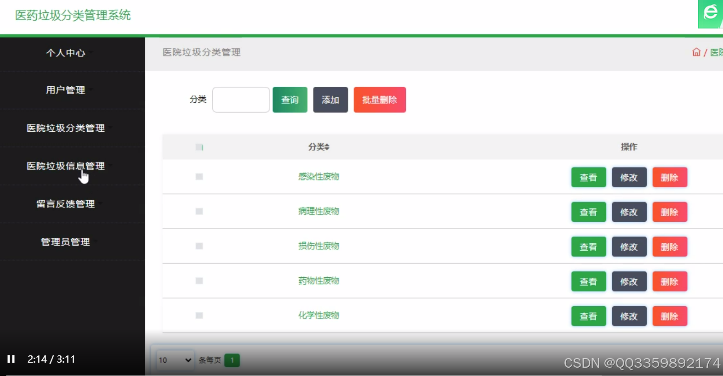Delete the 药物性废物 row
This screenshot has width=723, height=376.
coord(670,281)
